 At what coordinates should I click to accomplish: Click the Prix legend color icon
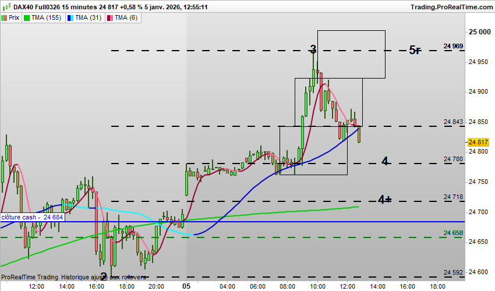[x=4, y=18]
